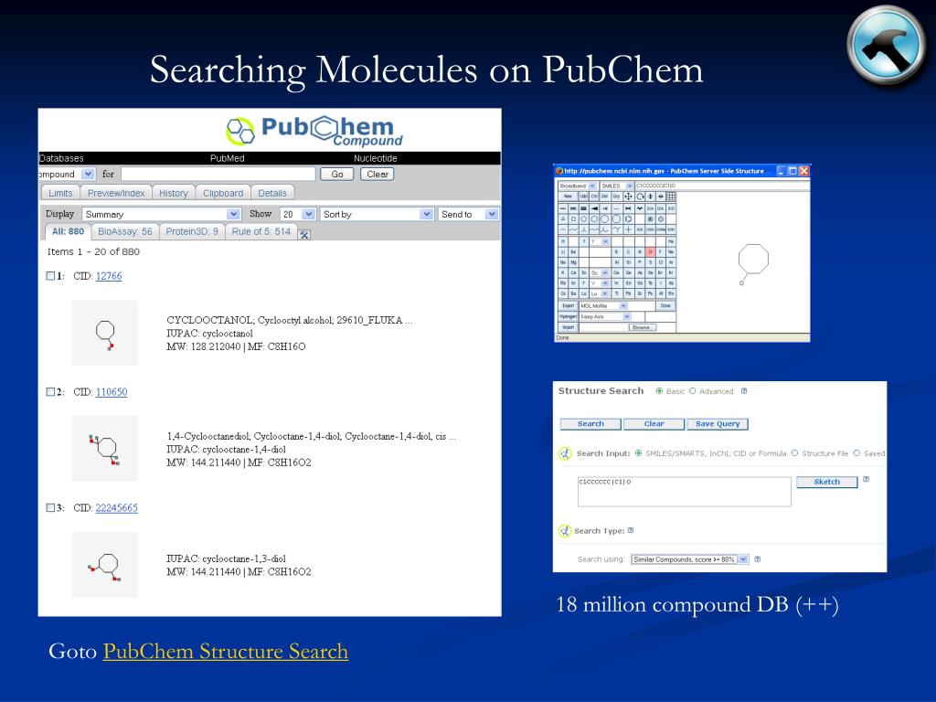The image size is (936, 702).
Task: Click the Search button in Structure Search
Action: [x=590, y=424]
